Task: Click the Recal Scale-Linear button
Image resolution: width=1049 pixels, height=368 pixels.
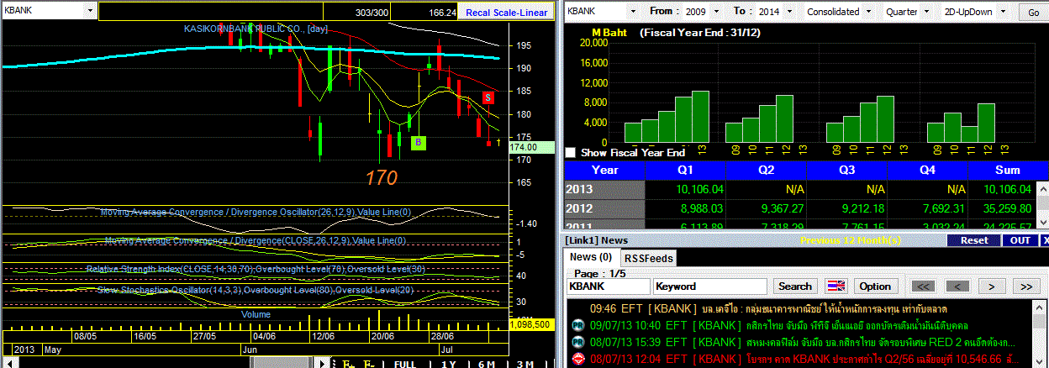Action: click(x=507, y=13)
